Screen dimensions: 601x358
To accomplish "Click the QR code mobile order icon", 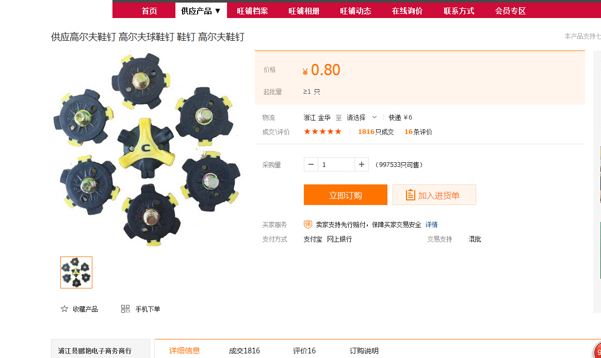I will pyautogui.click(x=125, y=309).
